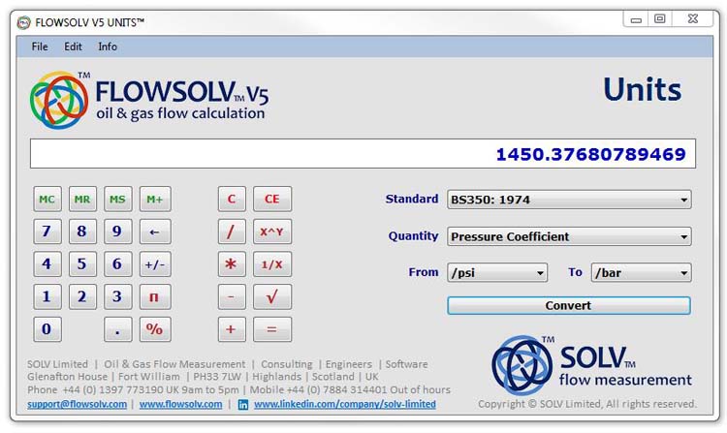727x433 pixels.
Task: Click the M+ memory add key
Action: [x=155, y=200]
